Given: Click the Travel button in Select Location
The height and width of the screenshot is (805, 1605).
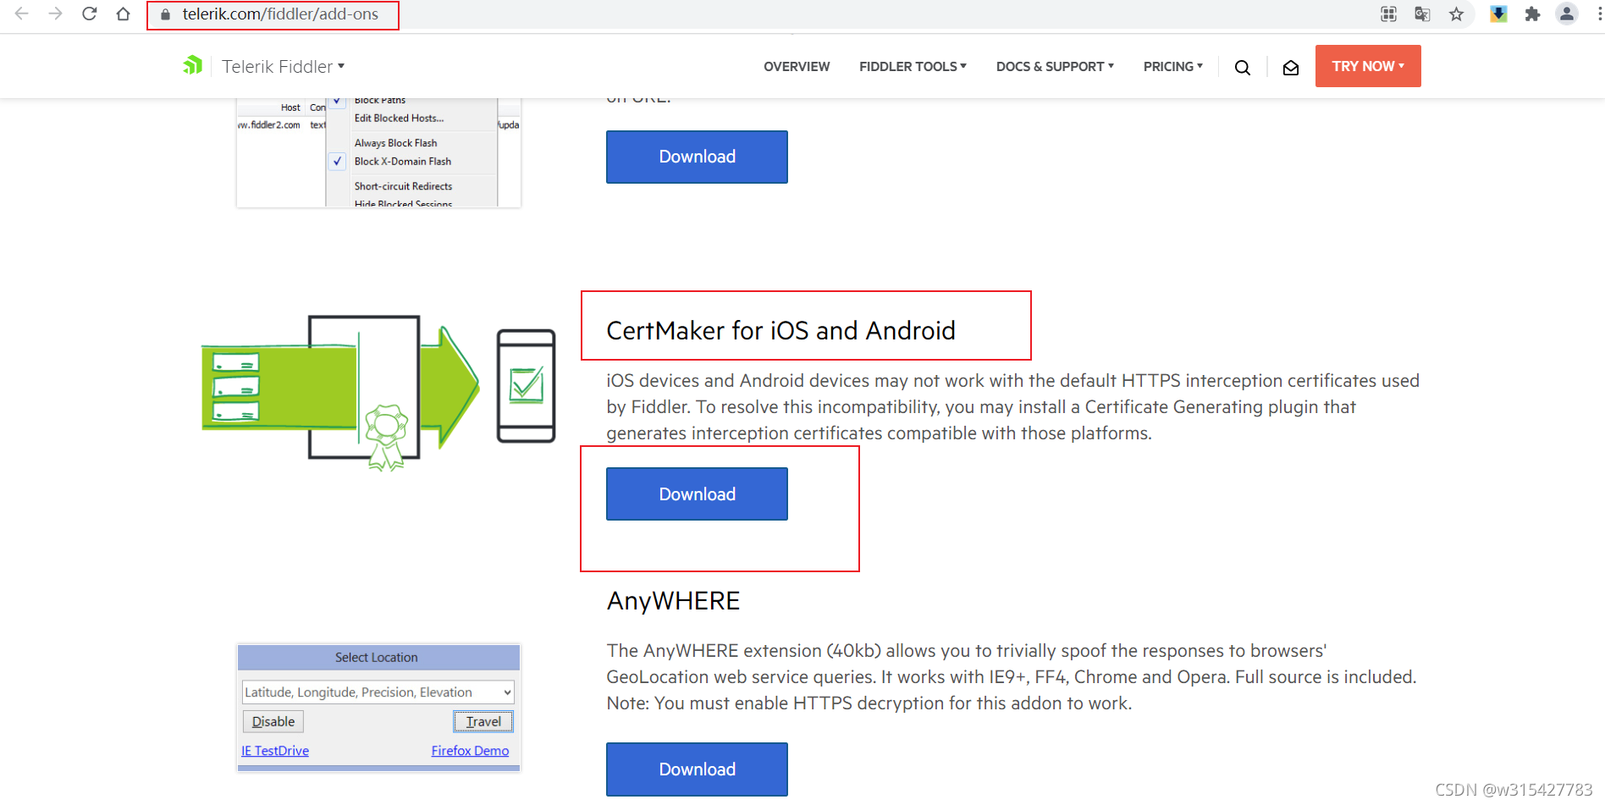Looking at the screenshot, I should [x=483, y=721].
